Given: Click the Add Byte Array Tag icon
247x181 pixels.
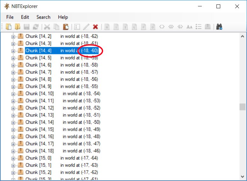Looking at the screenshot, I should click(162, 27).
